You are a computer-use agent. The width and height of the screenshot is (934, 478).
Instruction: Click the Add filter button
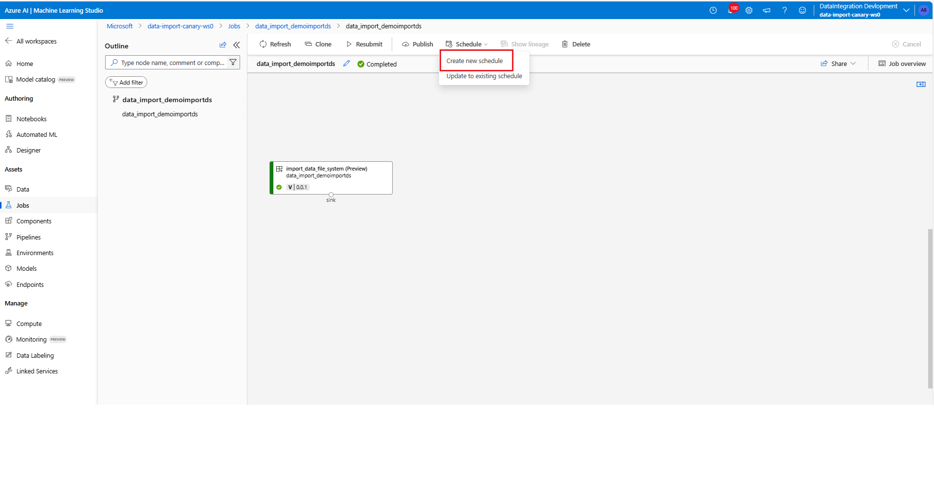[x=126, y=82]
